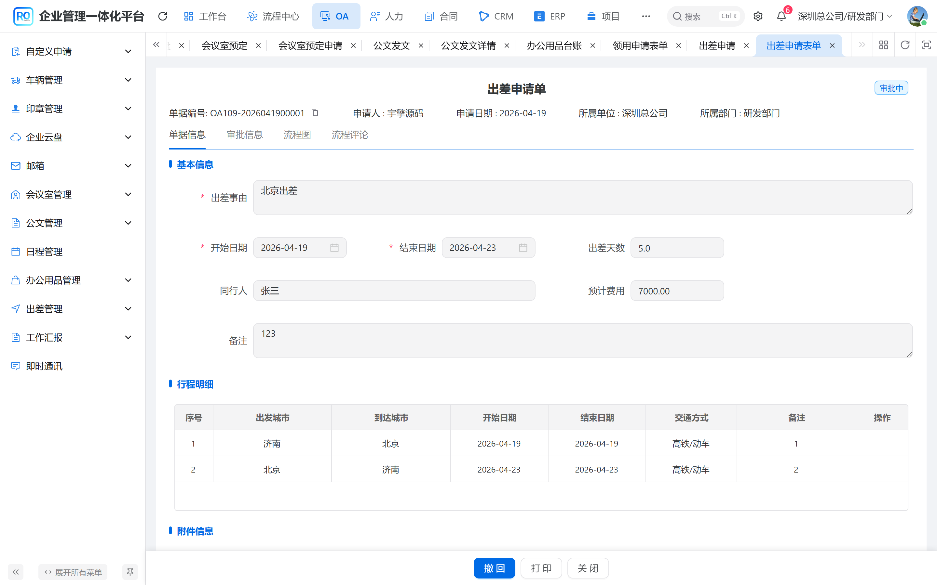Click the search box in the header
The width and height of the screenshot is (937, 585).
[x=705, y=16]
